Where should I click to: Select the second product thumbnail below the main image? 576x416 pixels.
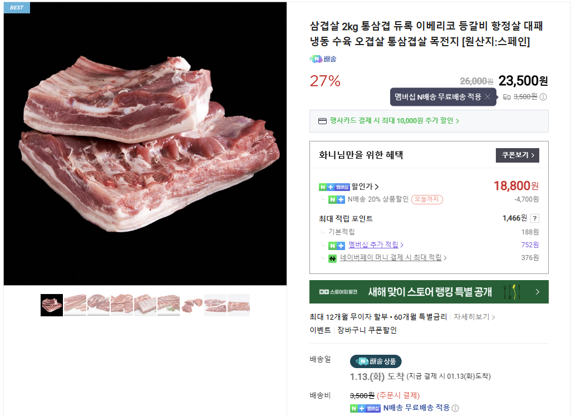[x=75, y=305]
